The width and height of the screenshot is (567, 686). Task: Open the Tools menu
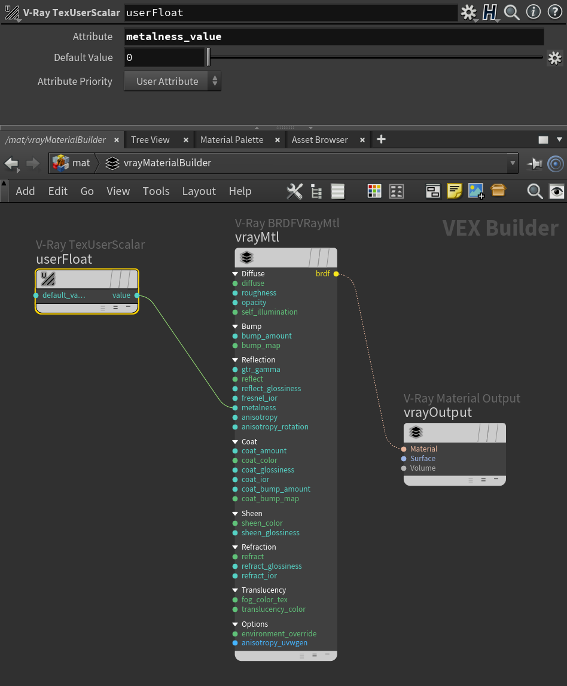click(156, 191)
